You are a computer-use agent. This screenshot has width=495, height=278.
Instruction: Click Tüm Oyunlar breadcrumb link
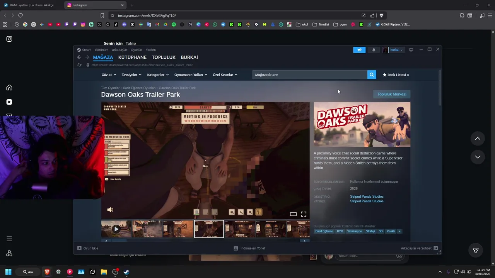tap(110, 88)
